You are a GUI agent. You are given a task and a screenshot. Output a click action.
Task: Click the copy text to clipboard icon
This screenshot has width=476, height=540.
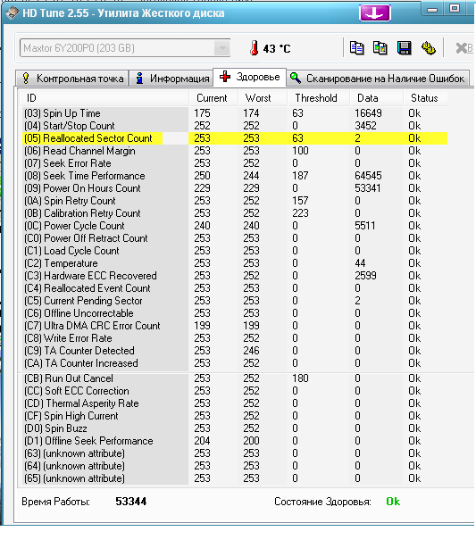coord(356,48)
